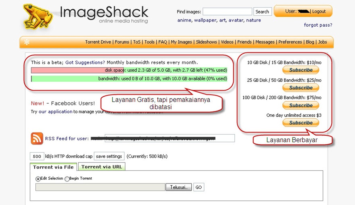The image size is (355, 205).
Task: Click the RSS Feed for user link
Action: pos(67,139)
